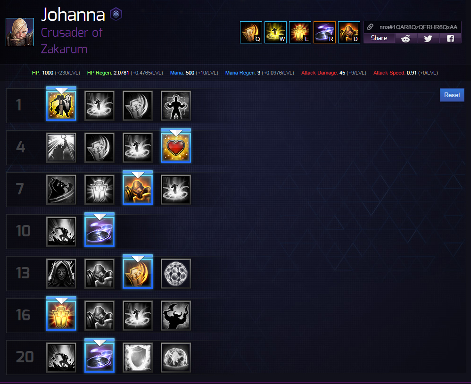Viewport: 471px width, 384px height.
Task: Select the soccer-ball sphere talent at level 13
Action: [x=176, y=274]
